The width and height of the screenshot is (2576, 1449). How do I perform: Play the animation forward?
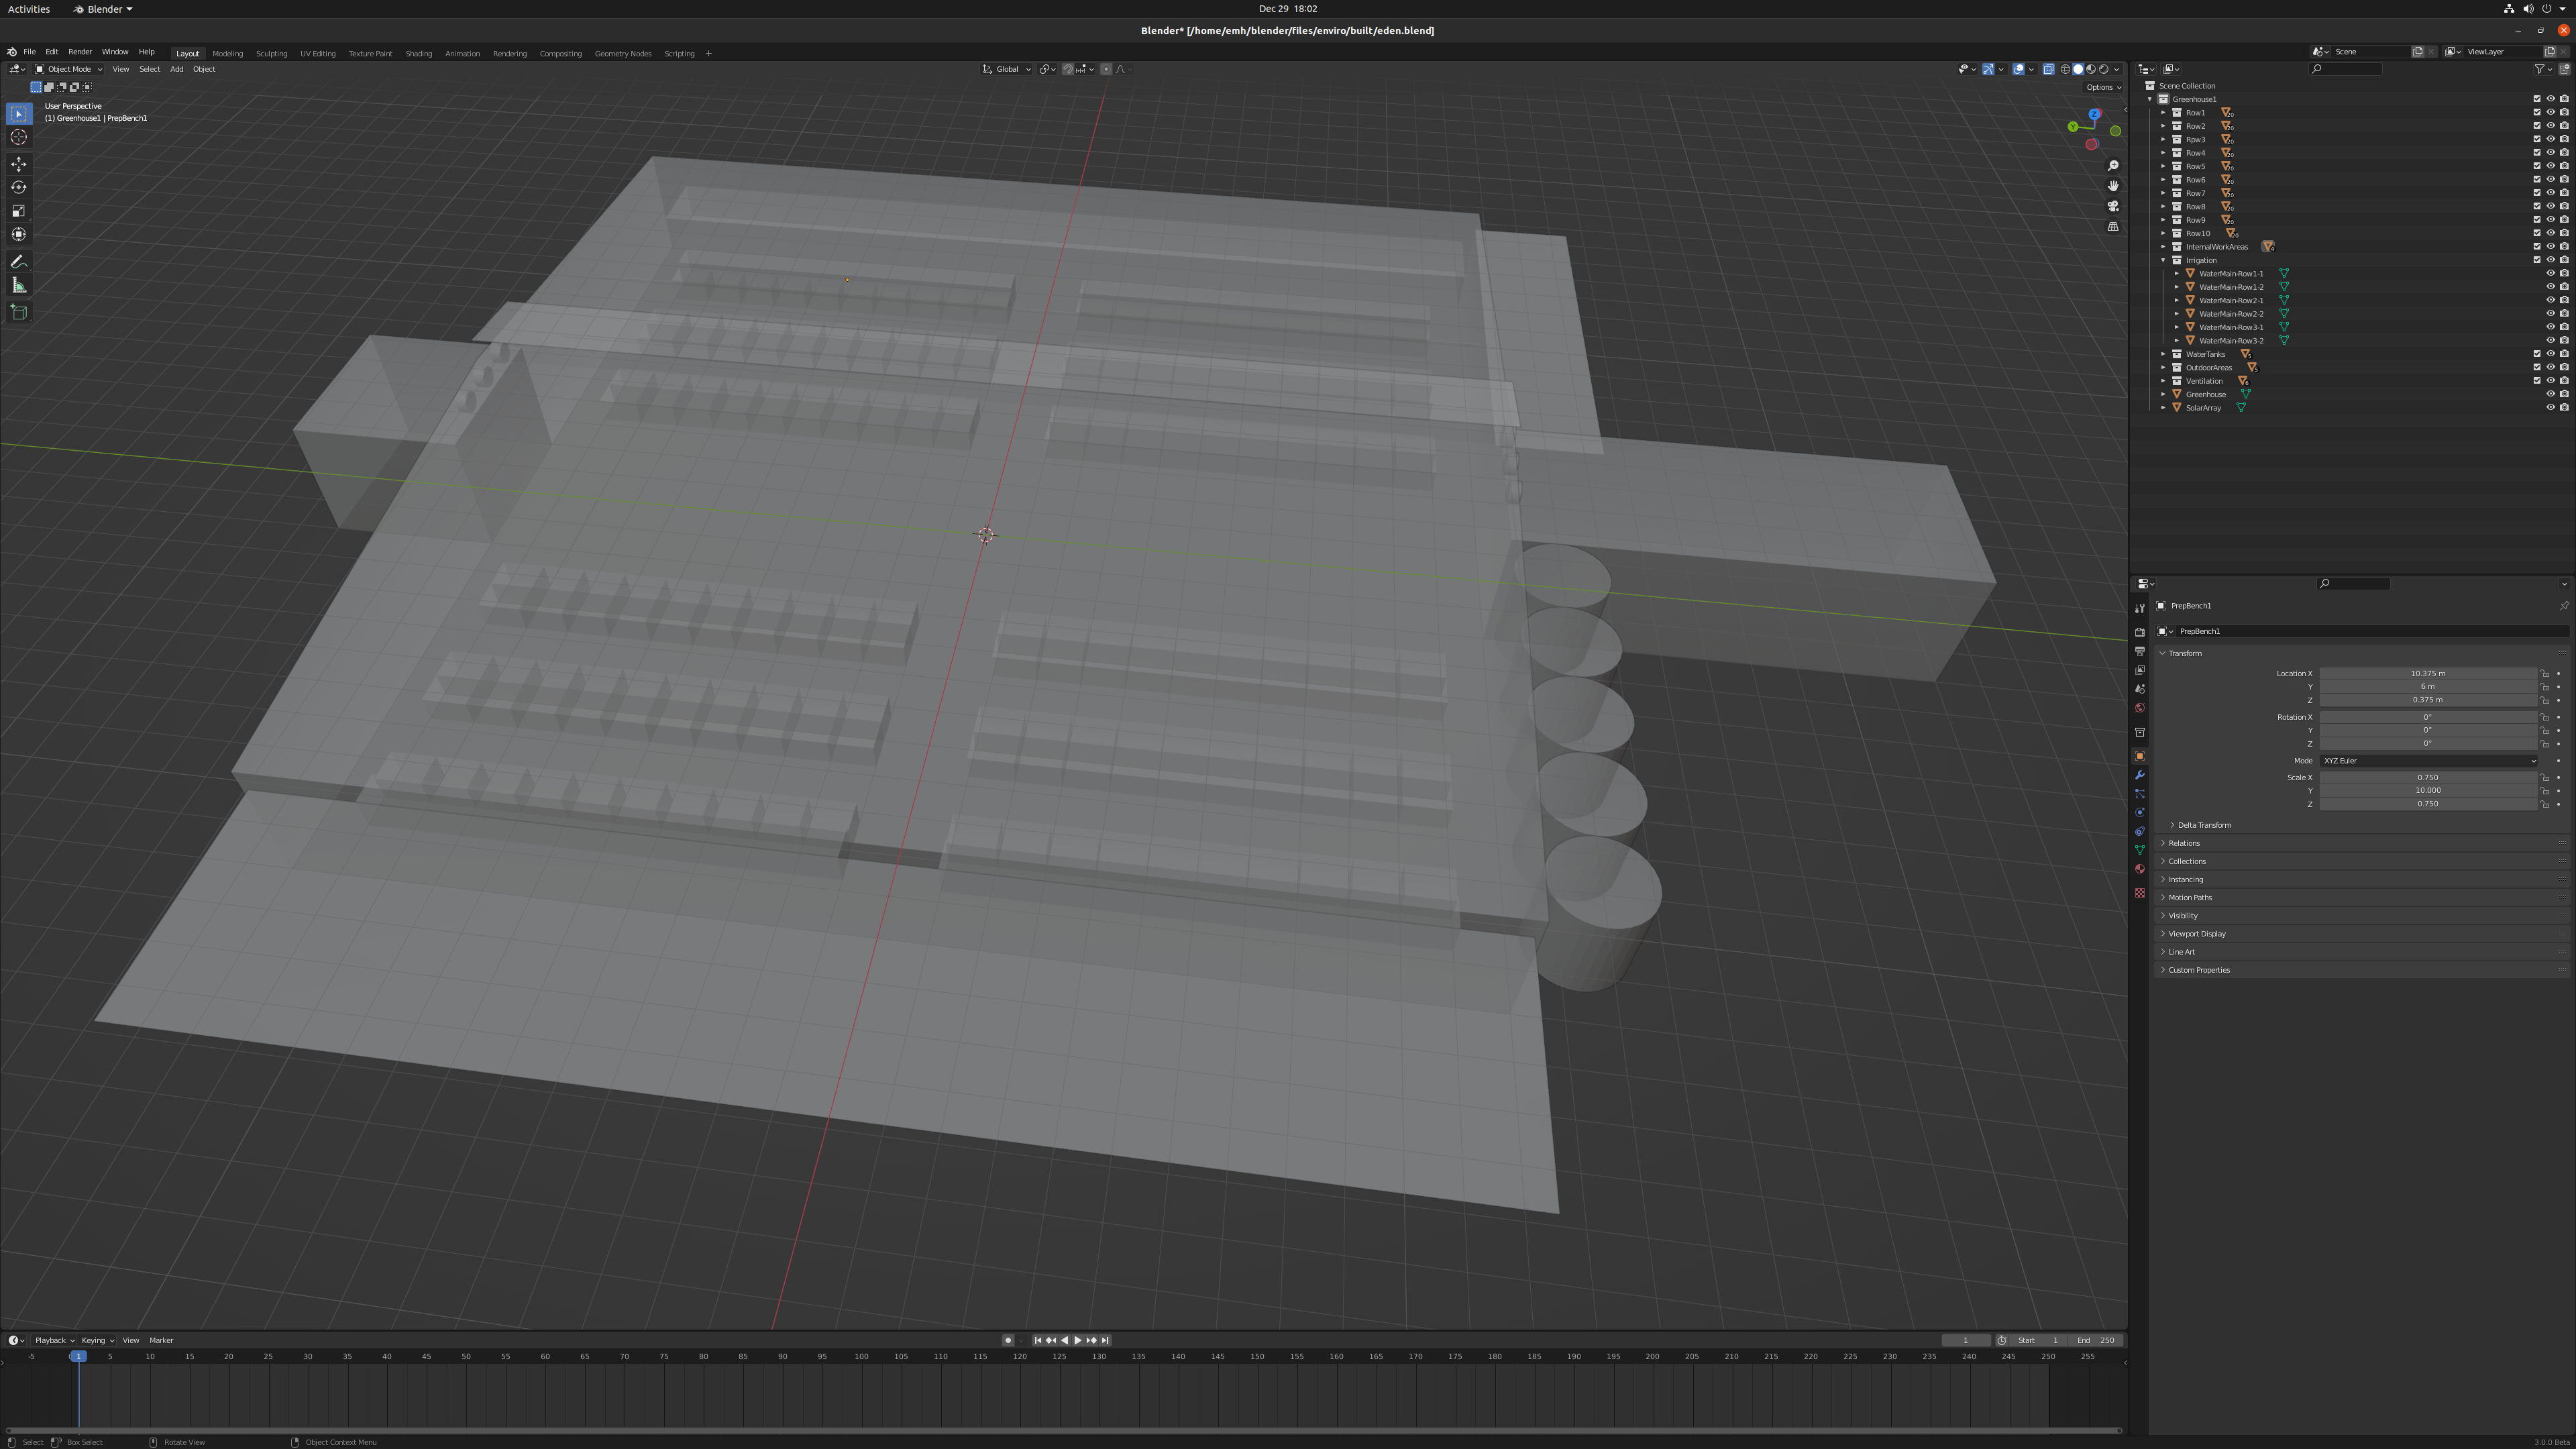click(1077, 1341)
